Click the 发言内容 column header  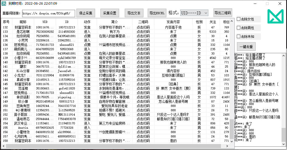(173, 22)
